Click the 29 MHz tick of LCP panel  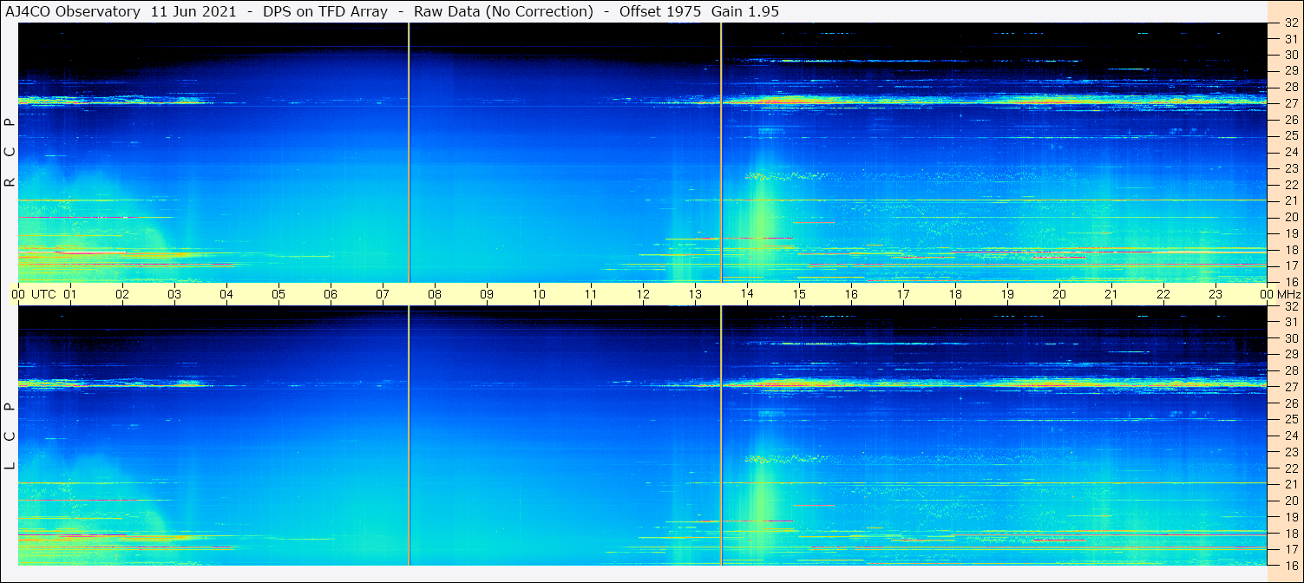click(x=1291, y=355)
